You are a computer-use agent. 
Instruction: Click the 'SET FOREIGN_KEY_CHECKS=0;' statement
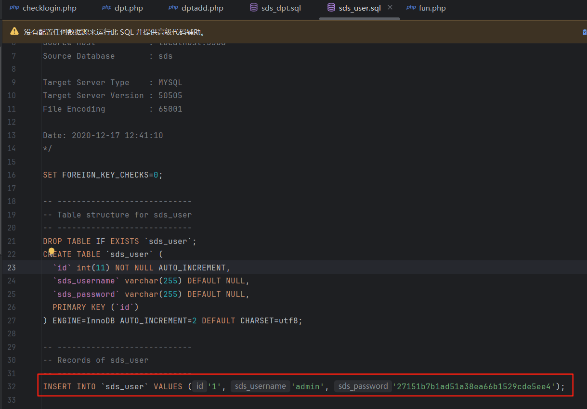[103, 175]
